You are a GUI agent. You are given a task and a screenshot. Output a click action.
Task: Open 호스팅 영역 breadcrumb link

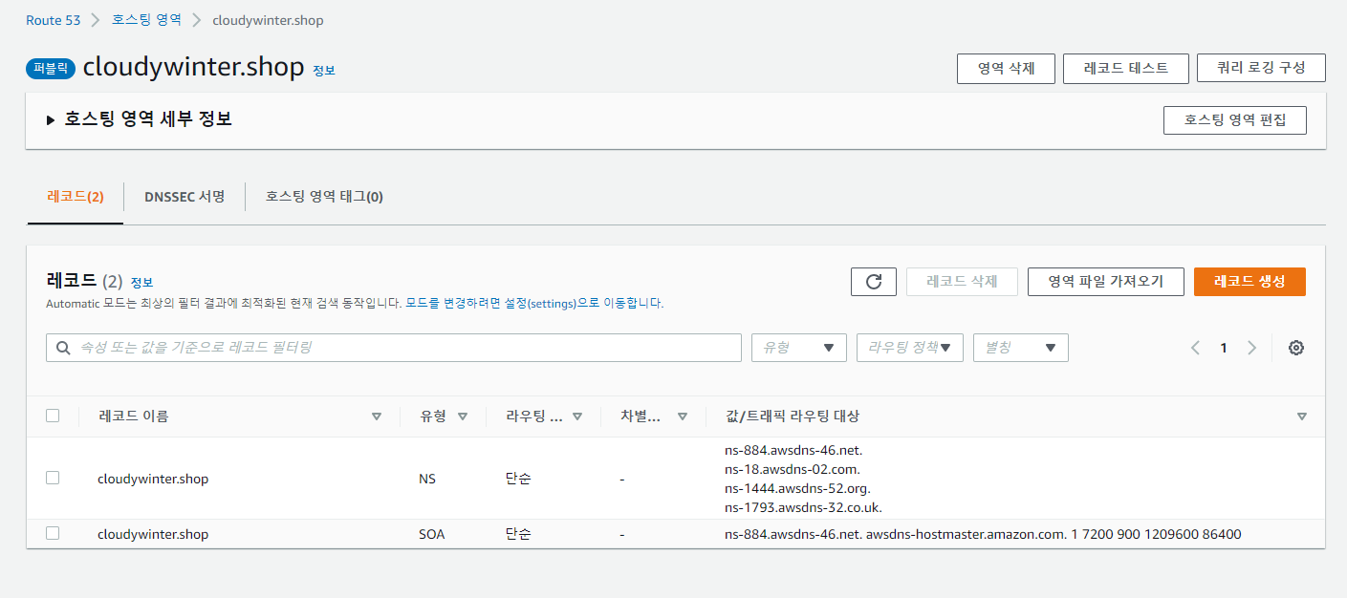click(x=146, y=20)
